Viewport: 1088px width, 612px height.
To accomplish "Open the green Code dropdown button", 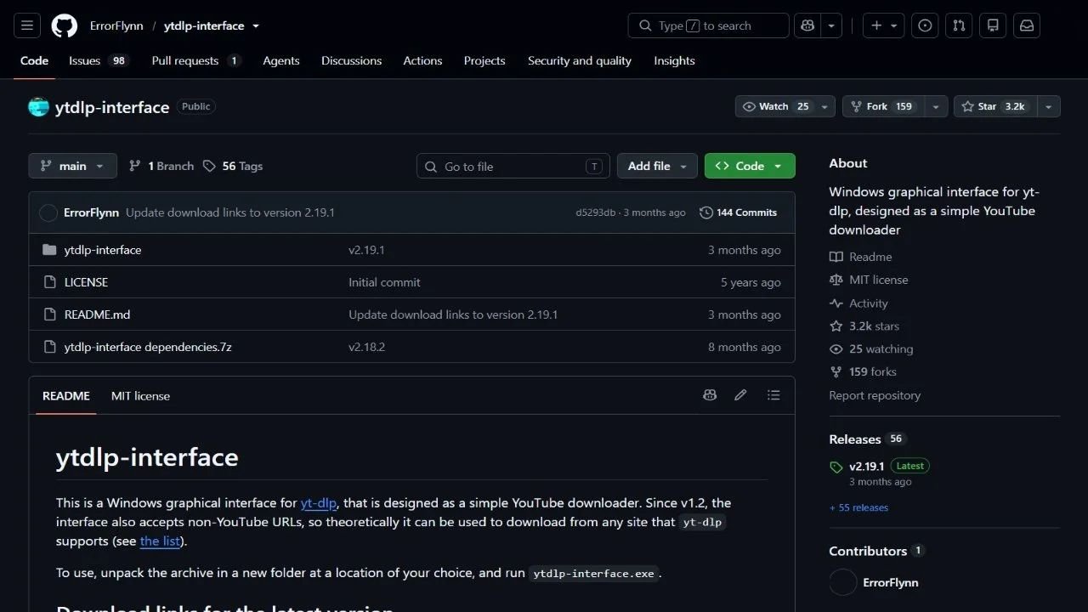I will [750, 166].
